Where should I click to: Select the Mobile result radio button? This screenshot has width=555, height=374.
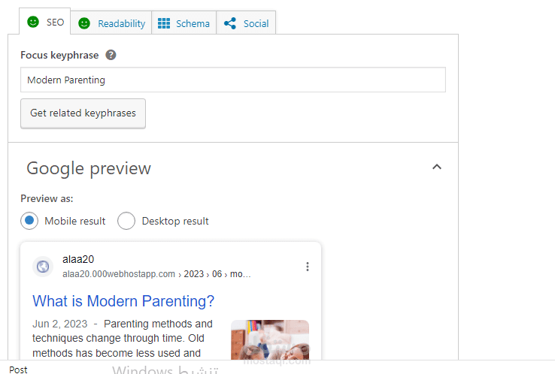[x=29, y=221]
